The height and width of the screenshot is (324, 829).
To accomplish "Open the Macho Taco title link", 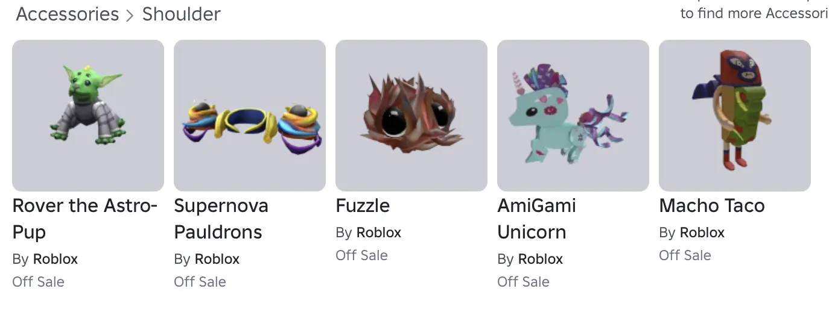I will tap(712, 206).
